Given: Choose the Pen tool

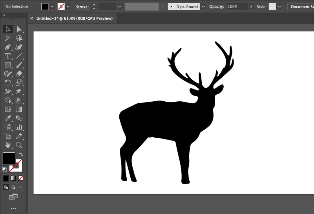Looking at the screenshot, I should coord(7,47).
